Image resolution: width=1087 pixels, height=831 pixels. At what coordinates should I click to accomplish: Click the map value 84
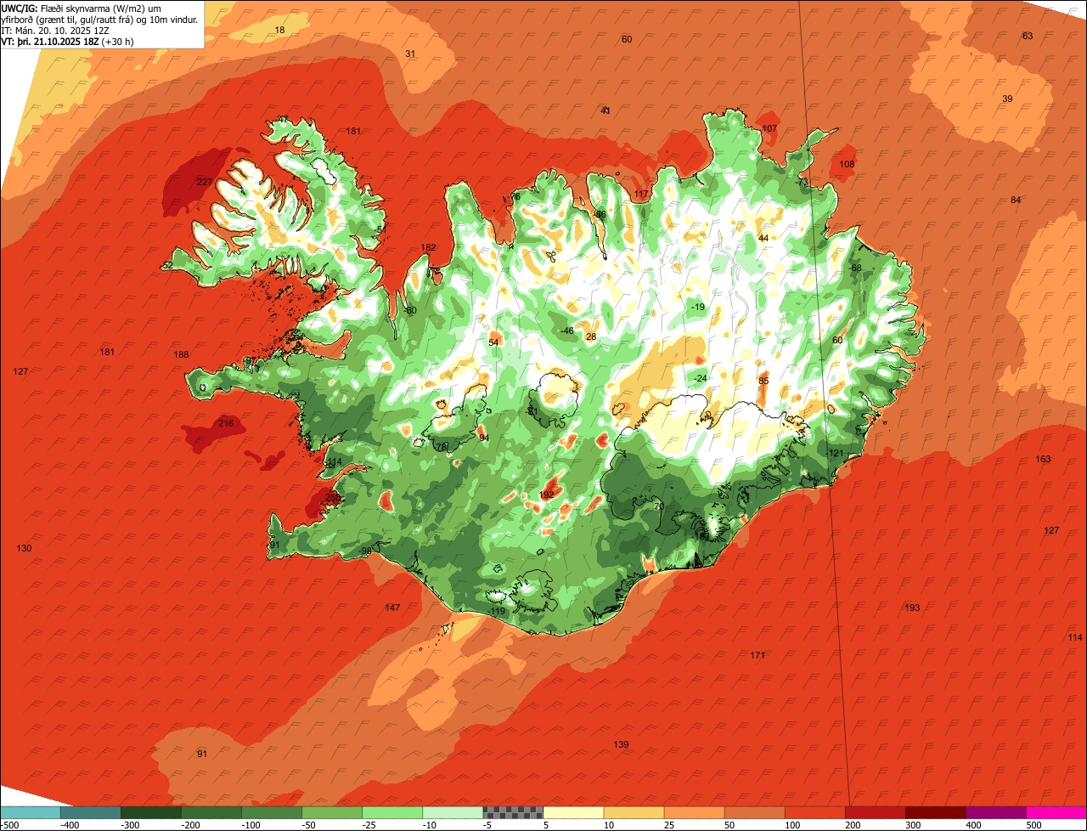[x=1016, y=200]
